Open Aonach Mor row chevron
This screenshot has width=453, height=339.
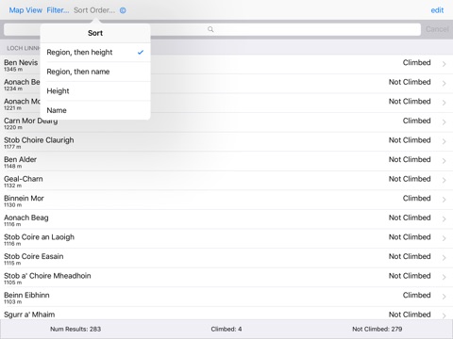(x=444, y=103)
